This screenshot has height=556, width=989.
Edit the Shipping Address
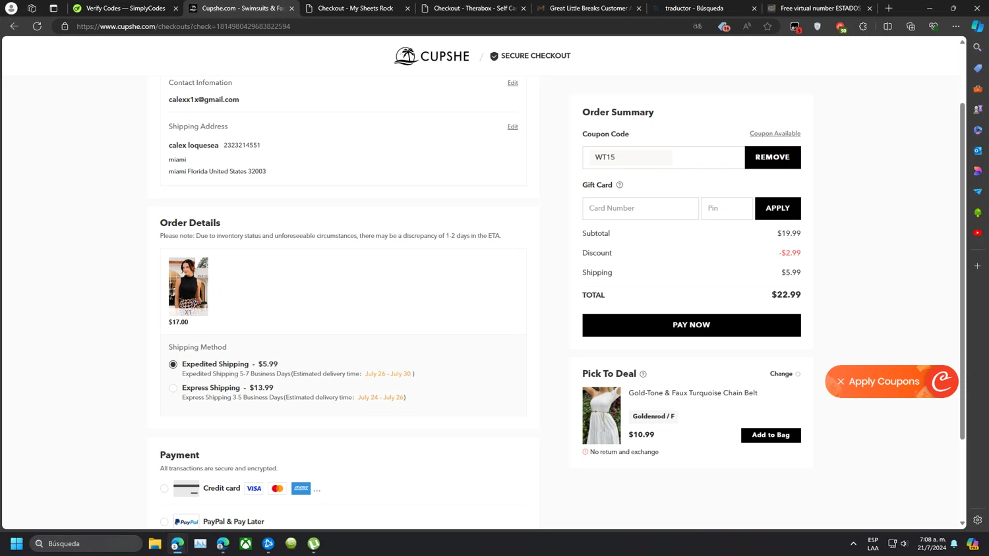click(512, 126)
